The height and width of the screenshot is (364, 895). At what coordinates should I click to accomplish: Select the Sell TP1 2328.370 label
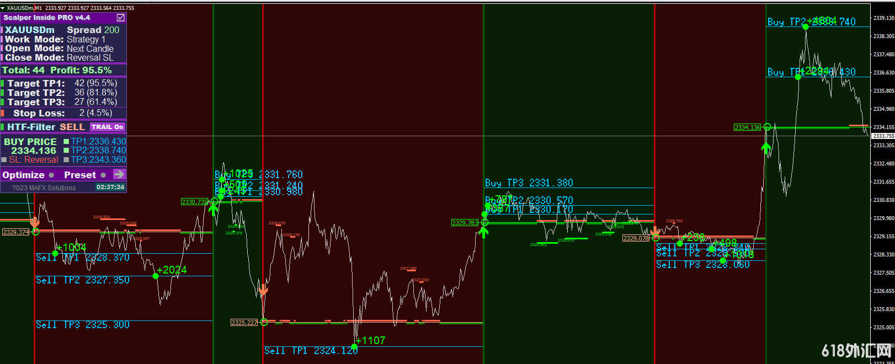83,258
